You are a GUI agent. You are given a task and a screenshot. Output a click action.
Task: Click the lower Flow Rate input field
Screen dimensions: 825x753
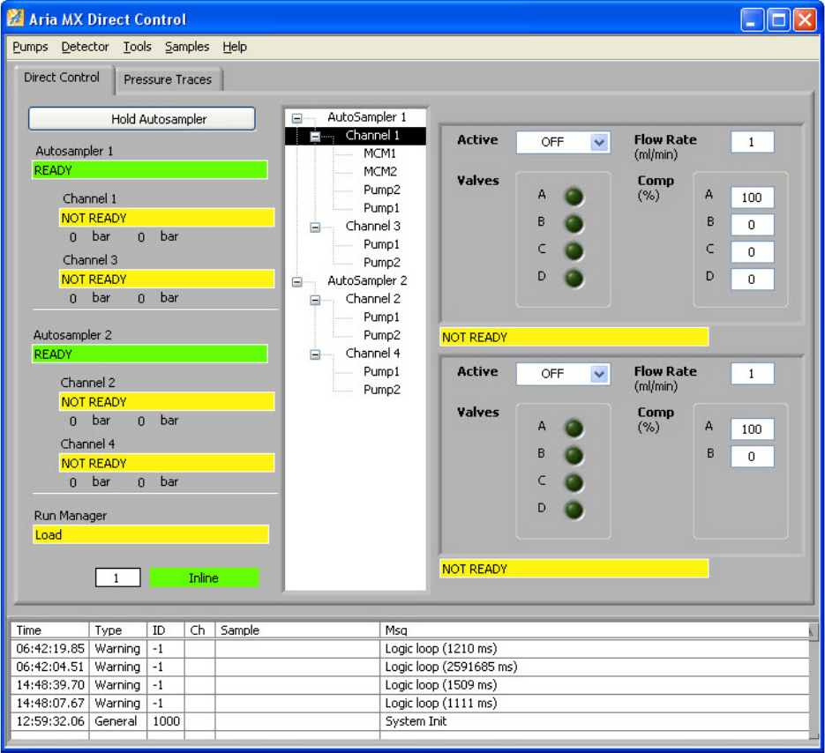tap(752, 374)
